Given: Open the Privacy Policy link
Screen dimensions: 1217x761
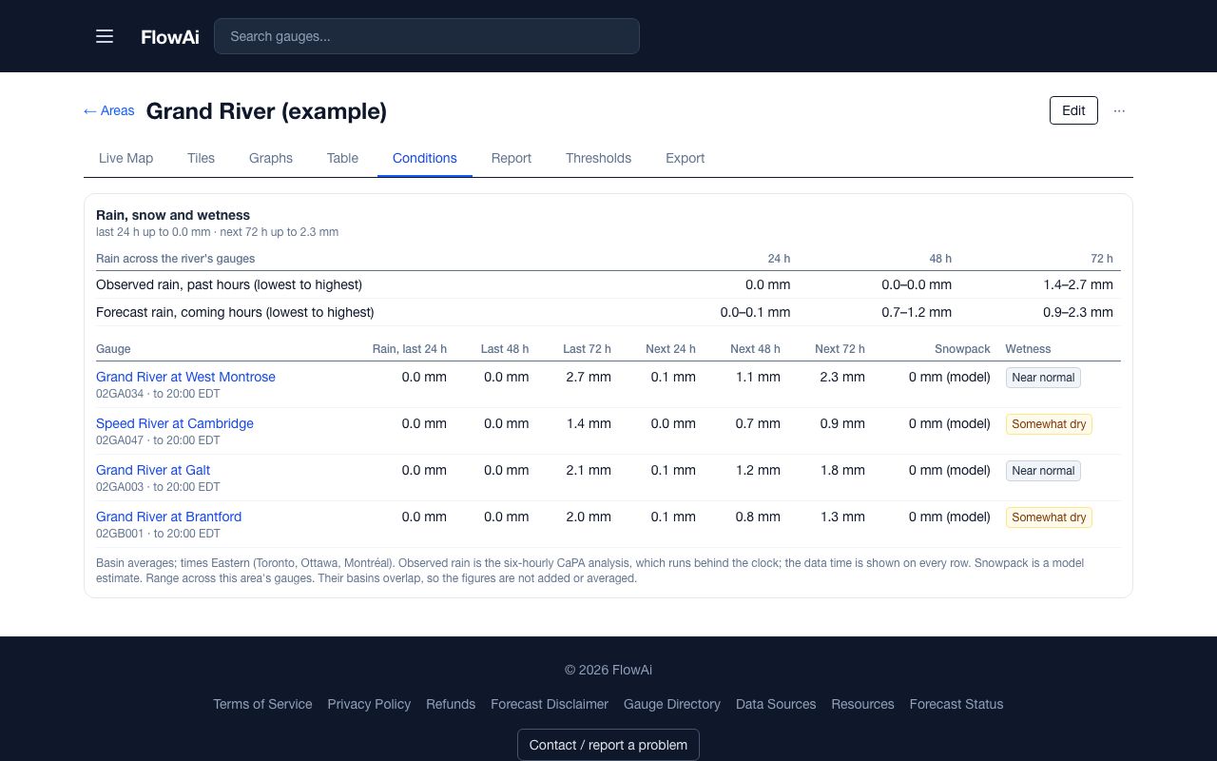Looking at the screenshot, I should click(369, 704).
